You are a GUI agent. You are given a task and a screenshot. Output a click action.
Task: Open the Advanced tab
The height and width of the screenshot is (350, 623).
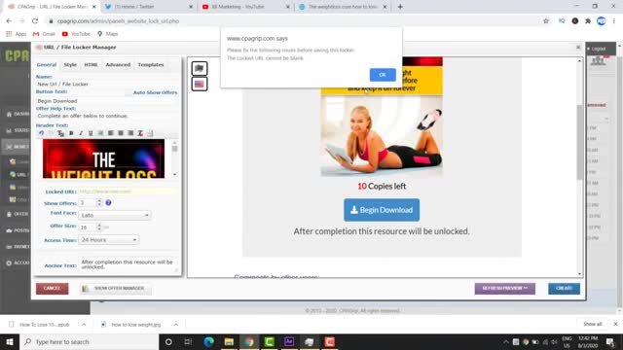coord(118,65)
